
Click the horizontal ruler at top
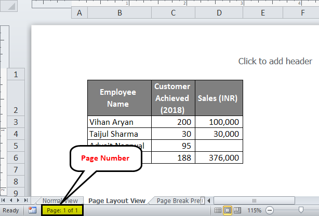pos(176,4)
